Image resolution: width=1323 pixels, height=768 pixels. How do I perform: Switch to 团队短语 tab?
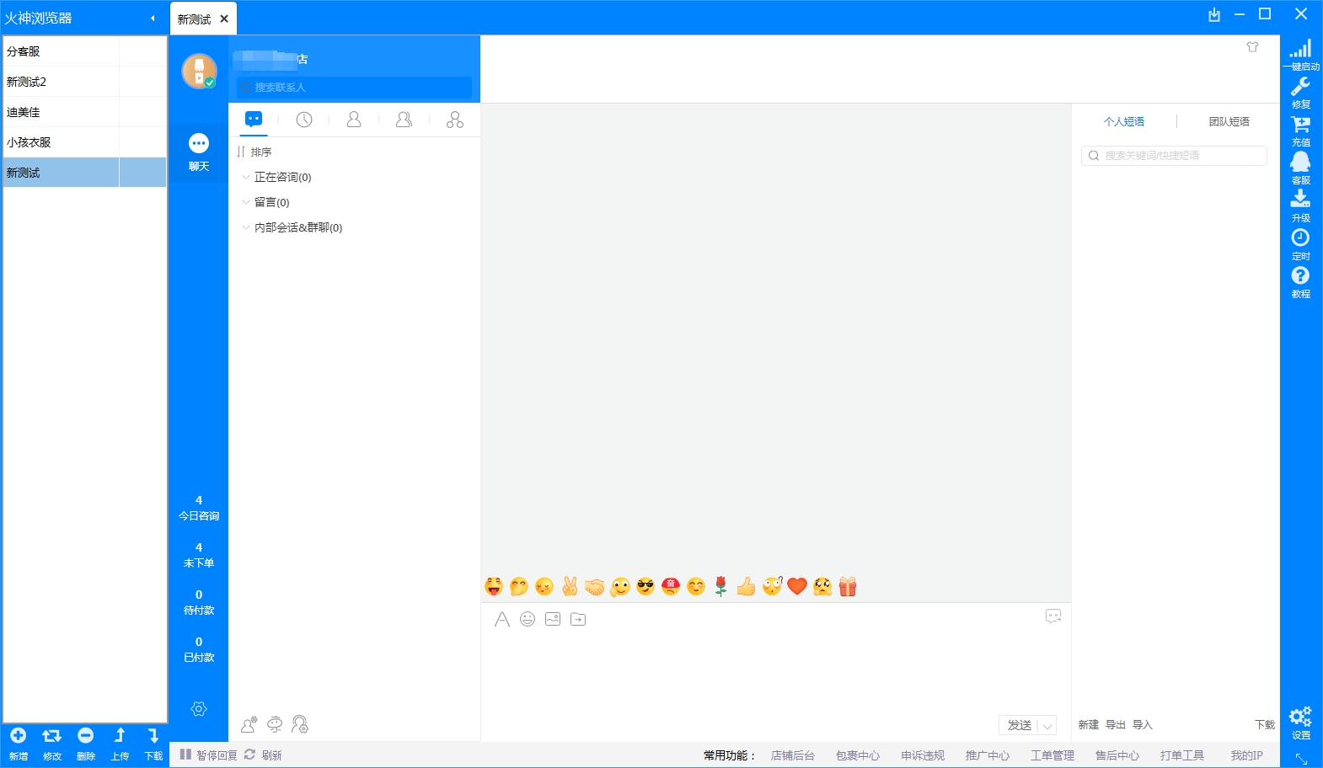tap(1229, 121)
